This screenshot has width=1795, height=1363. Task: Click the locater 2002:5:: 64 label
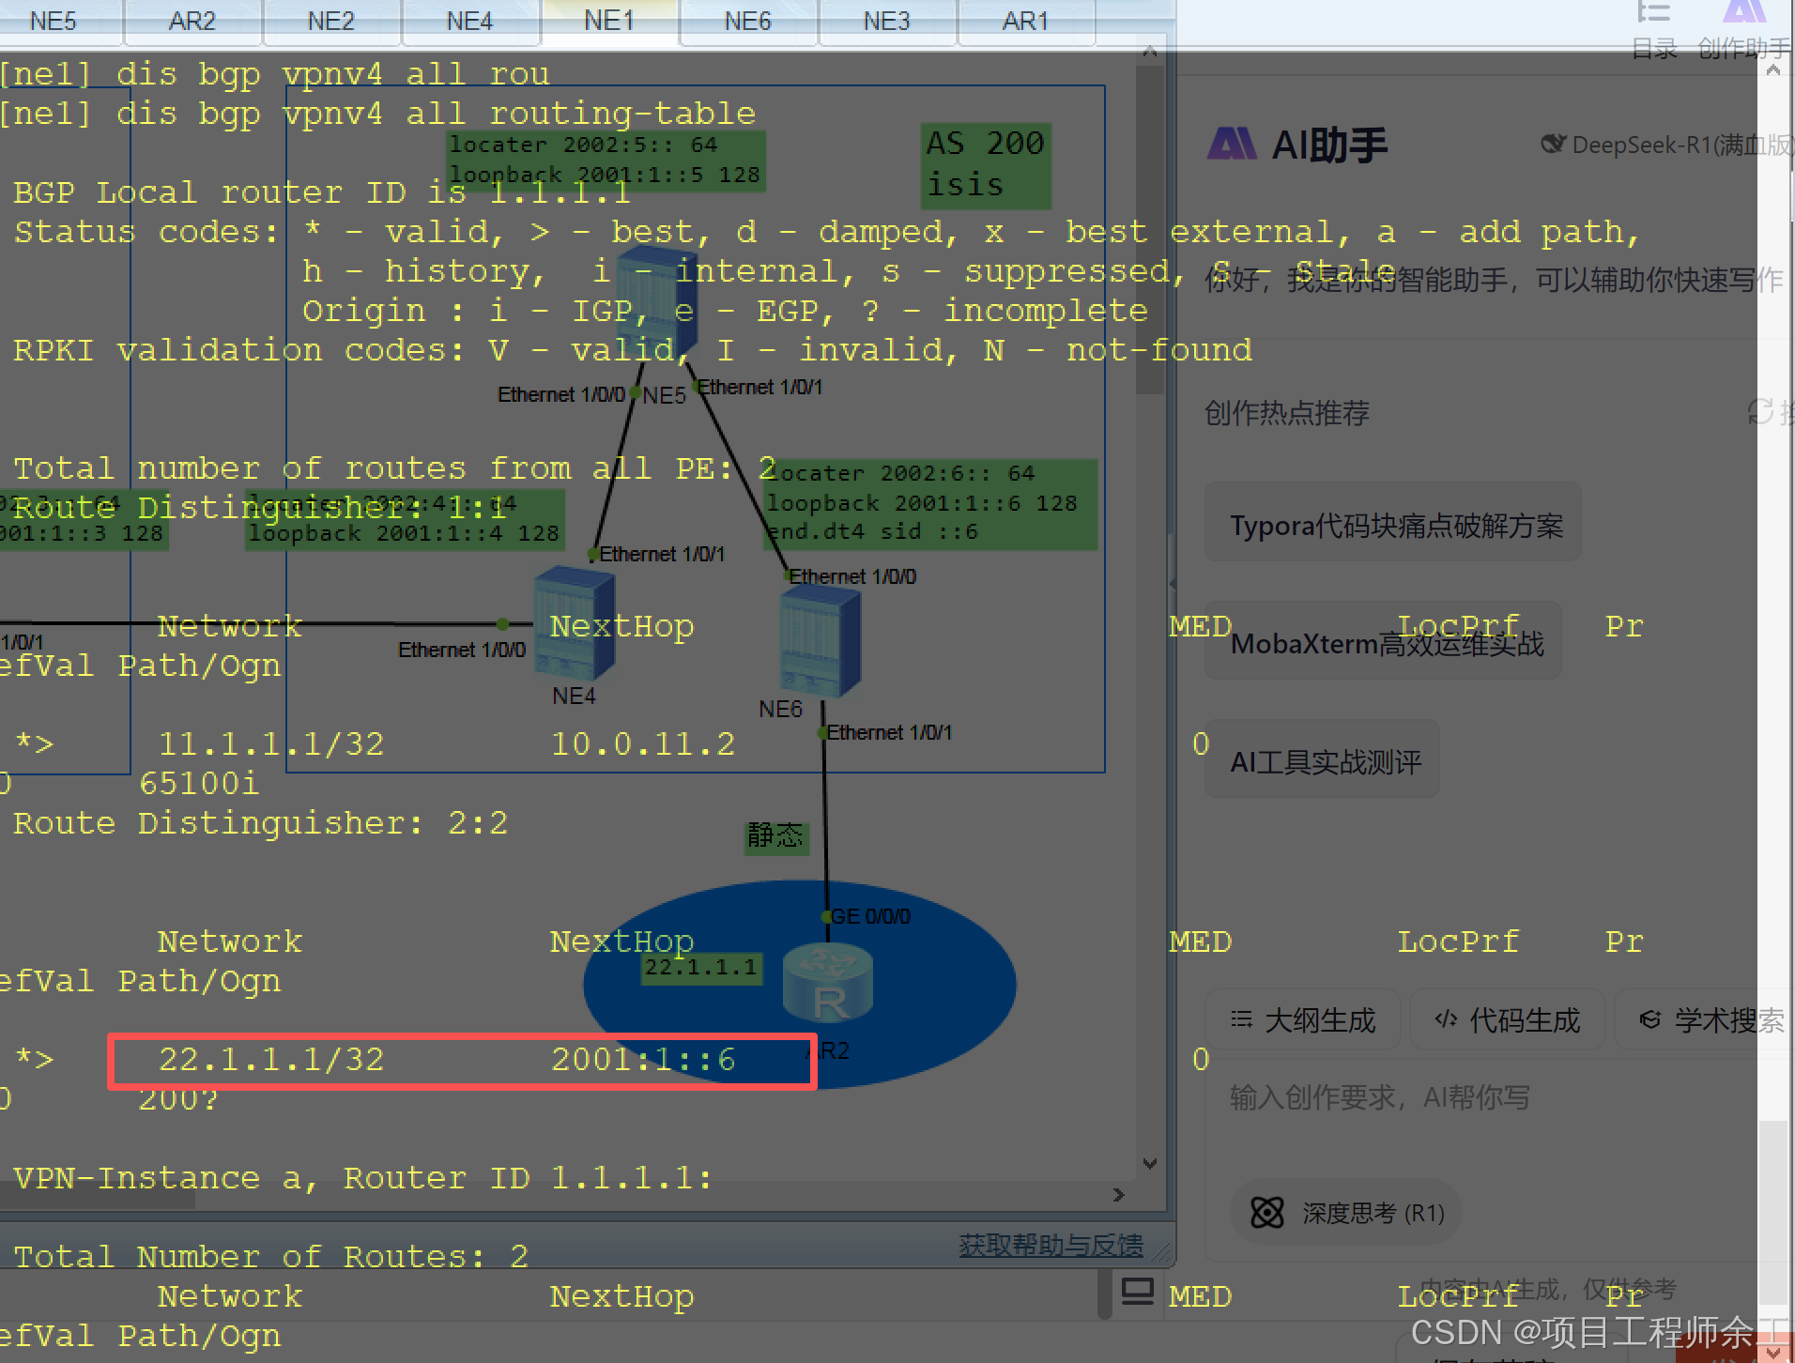[583, 144]
